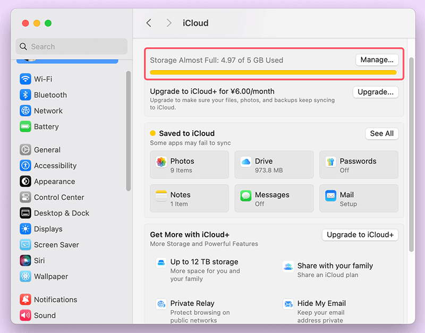Image resolution: width=425 pixels, height=333 pixels.
Task: Click Manage to handle iCloud storage
Action: pyautogui.click(x=377, y=59)
